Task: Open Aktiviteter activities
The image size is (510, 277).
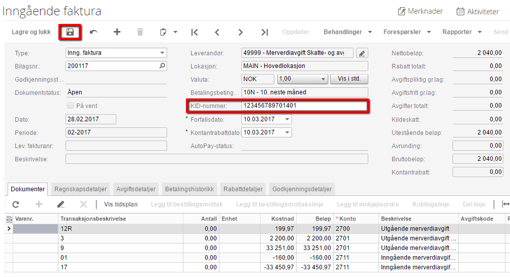Action: (x=477, y=11)
